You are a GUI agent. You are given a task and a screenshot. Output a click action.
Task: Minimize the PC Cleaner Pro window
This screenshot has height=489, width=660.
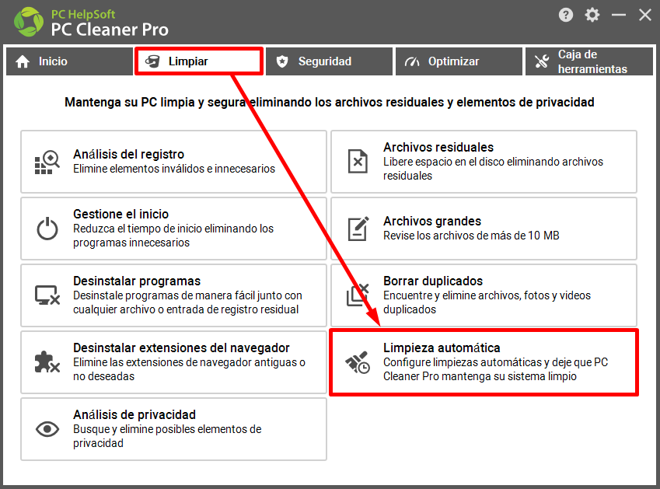tap(618, 15)
